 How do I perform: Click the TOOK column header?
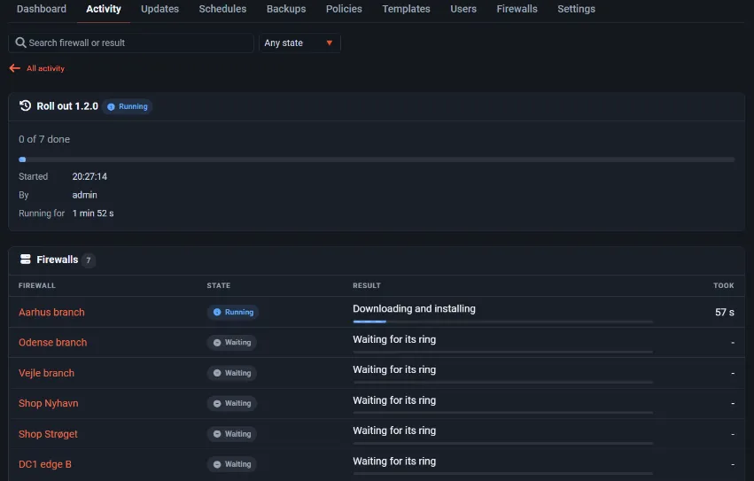click(723, 285)
